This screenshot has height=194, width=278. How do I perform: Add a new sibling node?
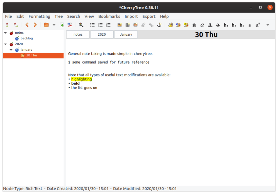(7, 25)
